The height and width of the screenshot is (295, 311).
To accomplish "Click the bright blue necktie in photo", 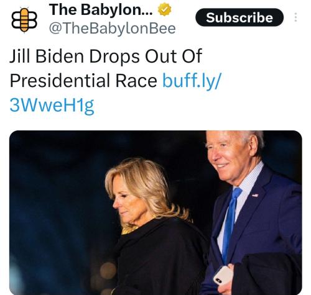I will [x=231, y=224].
